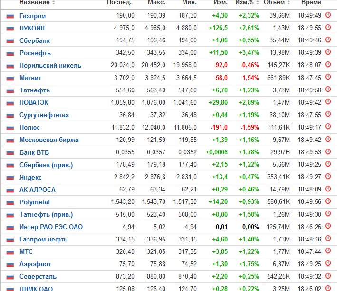Click the Время column header
The height and width of the screenshot is (291, 337).
311,2
